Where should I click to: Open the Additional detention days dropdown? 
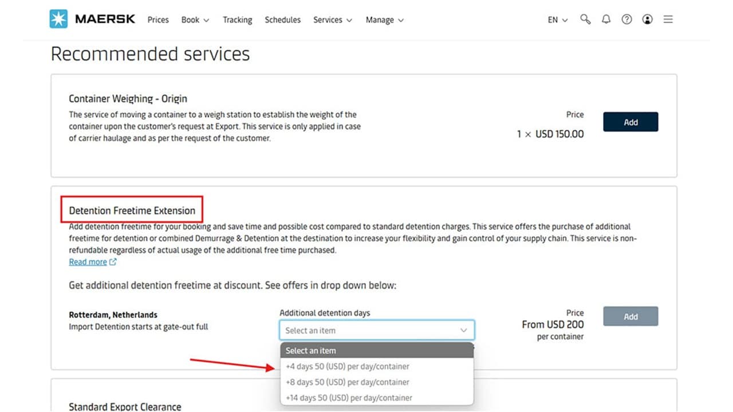[376, 330]
